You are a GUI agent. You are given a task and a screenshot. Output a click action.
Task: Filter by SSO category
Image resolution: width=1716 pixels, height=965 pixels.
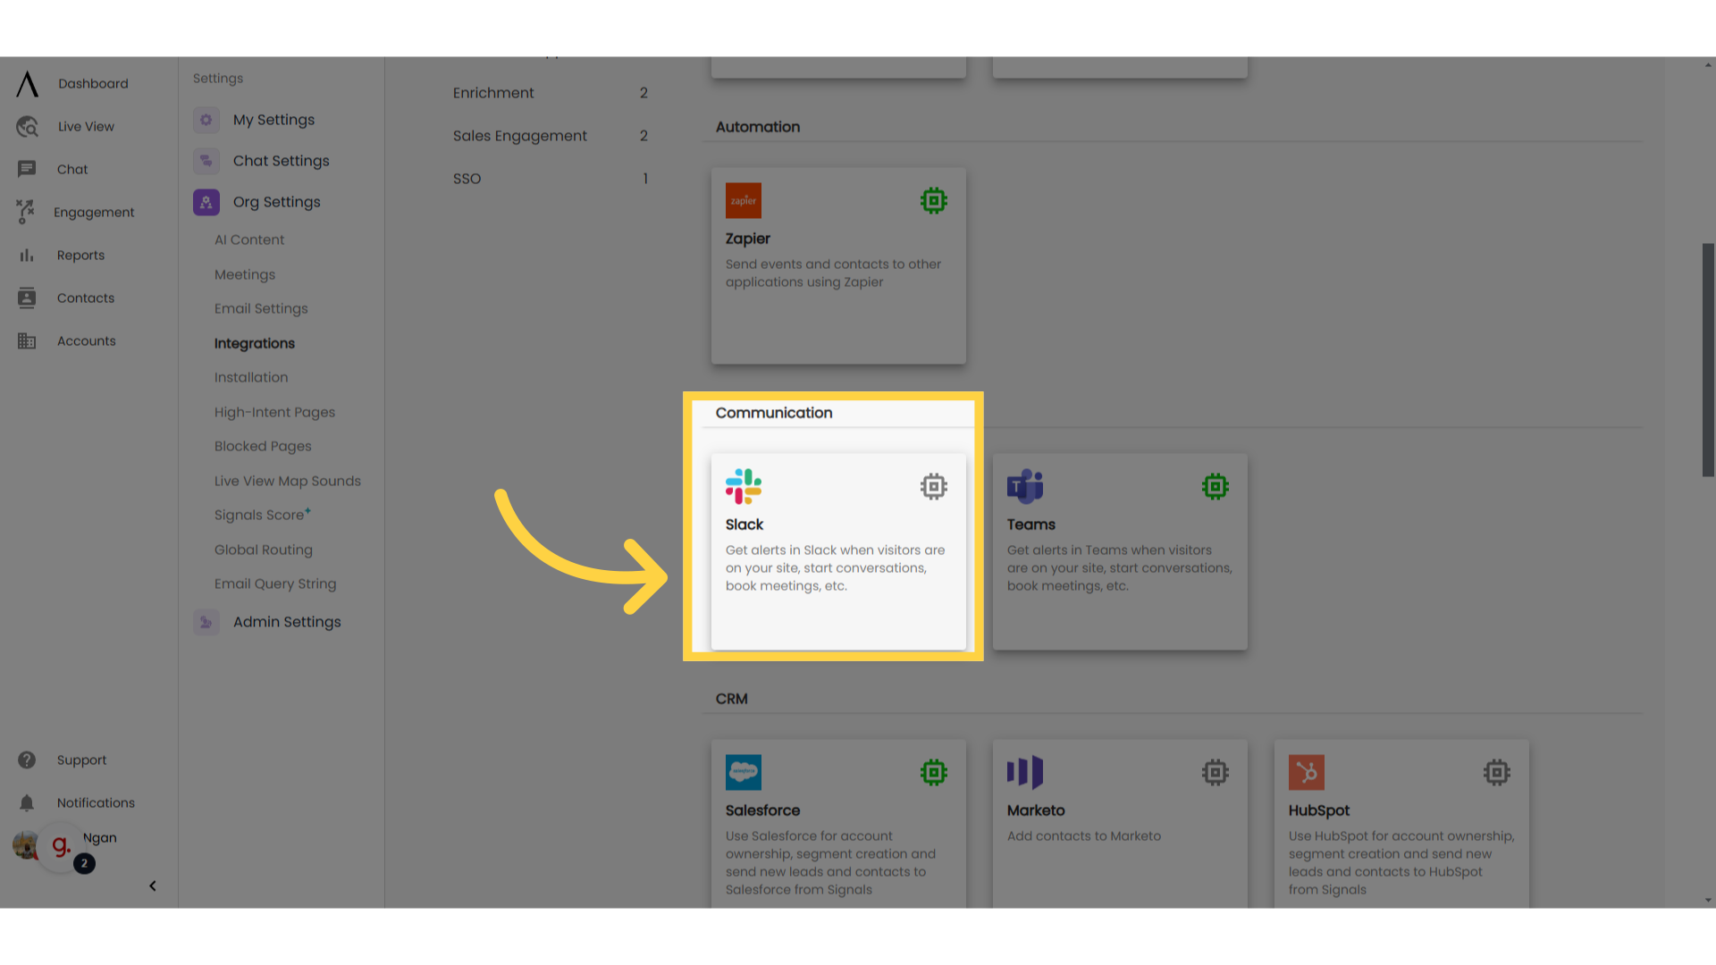[x=551, y=179]
